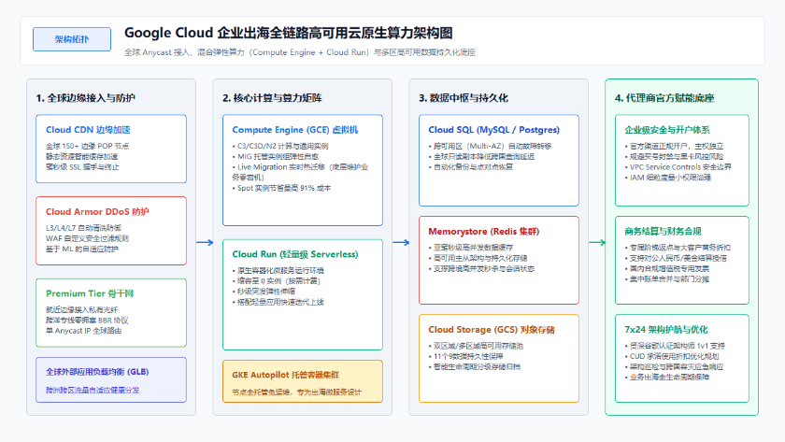Click the '商务结算与财务合规' card title

tap(663, 231)
